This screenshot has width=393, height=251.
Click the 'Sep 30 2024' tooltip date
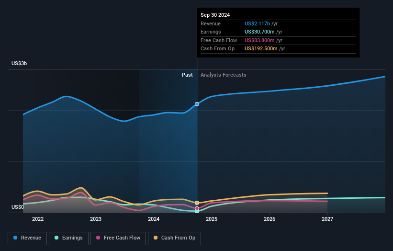215,15
